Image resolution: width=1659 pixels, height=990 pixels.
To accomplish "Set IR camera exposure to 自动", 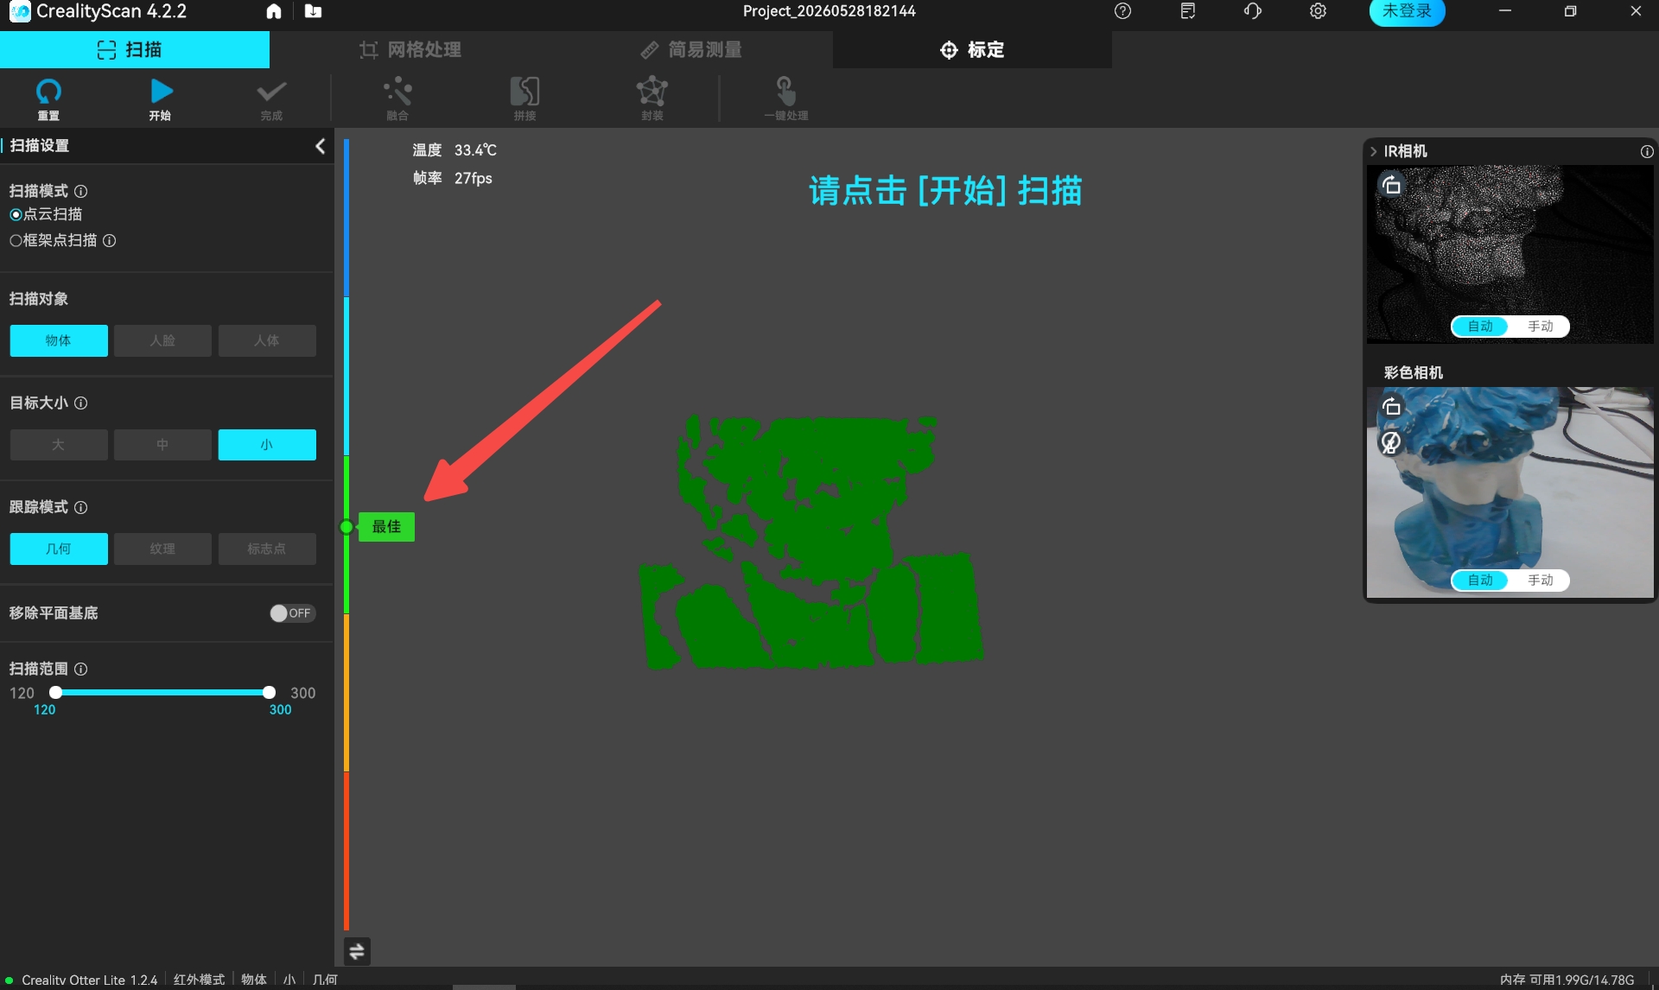I will click(x=1480, y=327).
